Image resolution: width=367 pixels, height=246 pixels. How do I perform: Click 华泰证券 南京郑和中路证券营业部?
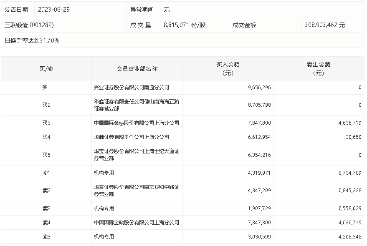pyautogui.click(x=137, y=191)
